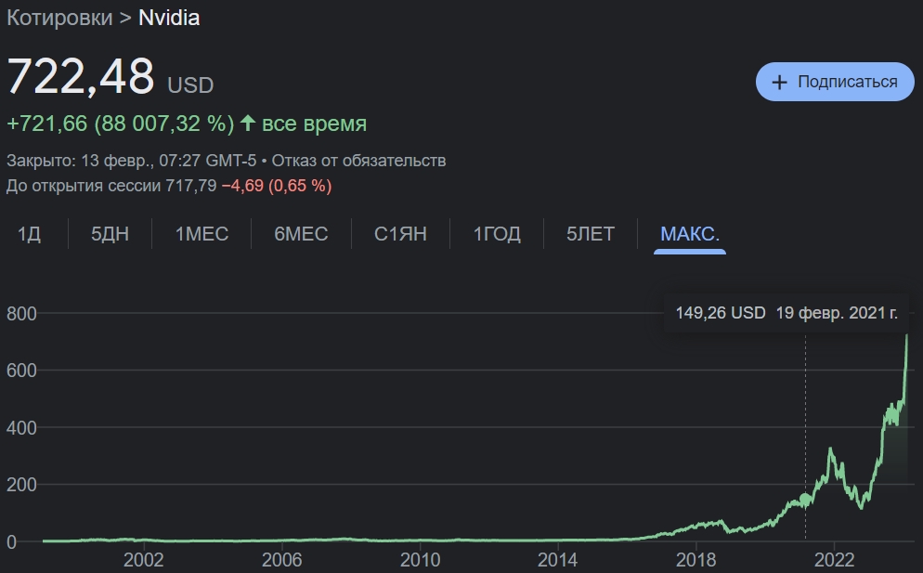Select the 5ДН range tab
923x573 pixels.
[110, 234]
